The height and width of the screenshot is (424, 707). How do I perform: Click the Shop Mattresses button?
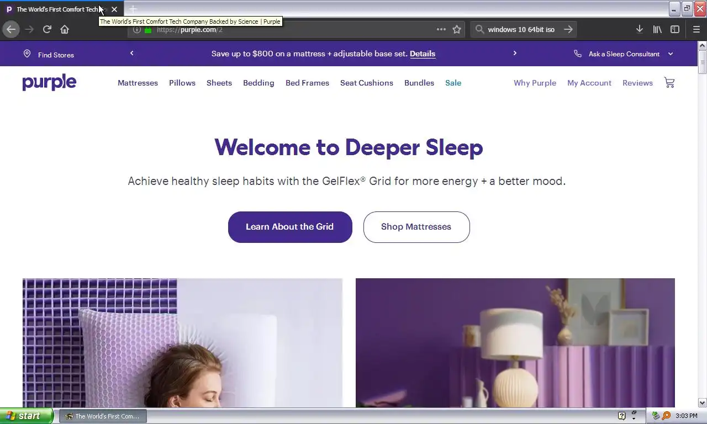416,227
